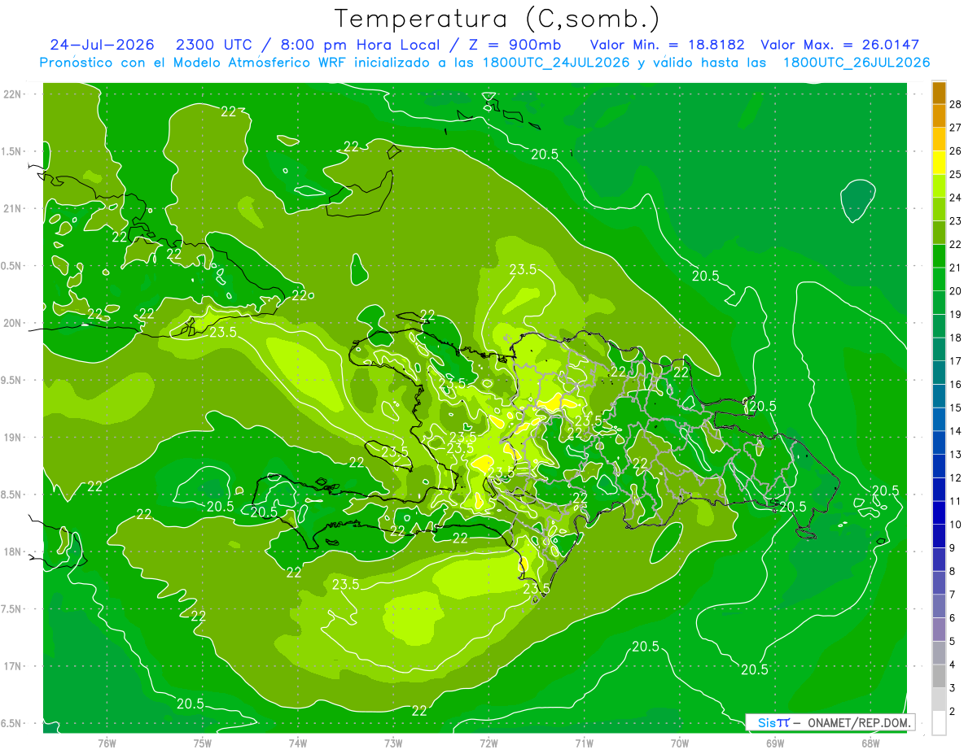Click the legend value "19"
The height and width of the screenshot is (754, 977).
pyautogui.click(x=956, y=314)
